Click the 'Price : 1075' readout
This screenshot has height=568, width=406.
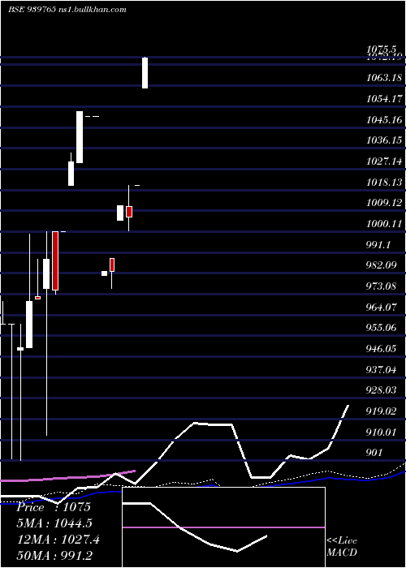54,507
